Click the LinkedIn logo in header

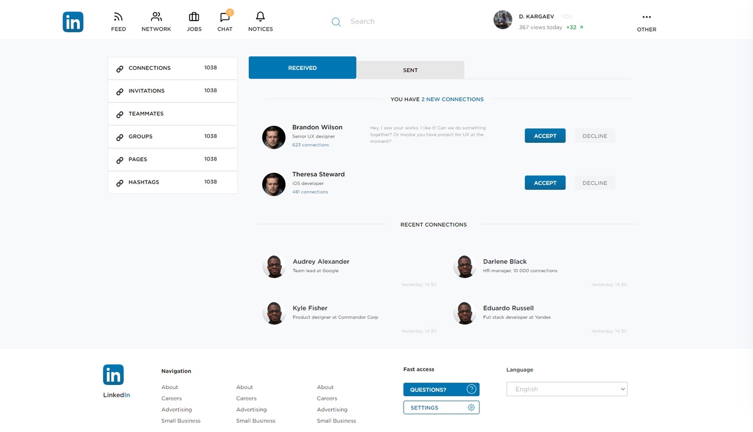[x=73, y=22]
